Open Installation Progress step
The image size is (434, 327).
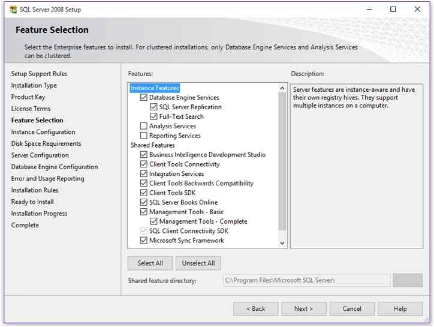tap(39, 214)
